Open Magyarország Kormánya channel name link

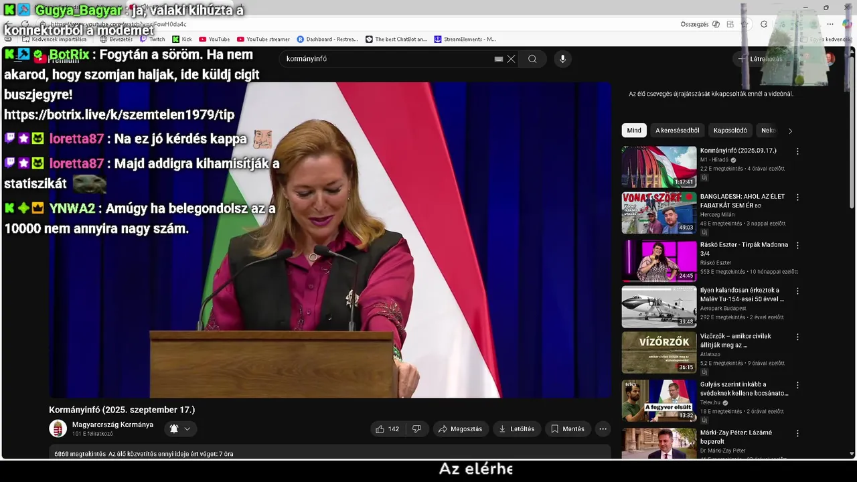tap(112, 424)
